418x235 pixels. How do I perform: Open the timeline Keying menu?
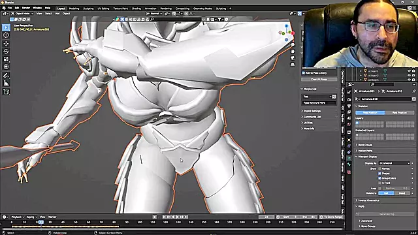pyautogui.click(x=31, y=217)
